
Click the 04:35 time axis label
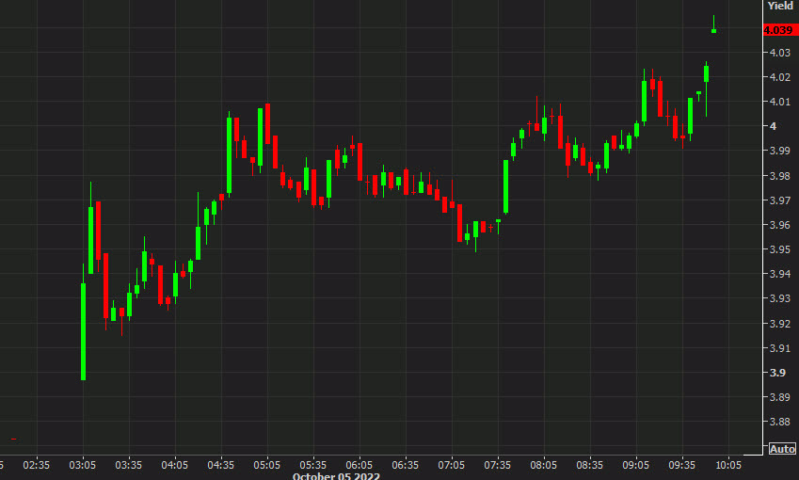click(x=220, y=465)
